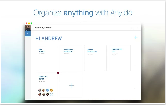Select the checkmark tasks icon in sidebar
The image size is (166, 105).
pyautogui.click(x=28, y=33)
